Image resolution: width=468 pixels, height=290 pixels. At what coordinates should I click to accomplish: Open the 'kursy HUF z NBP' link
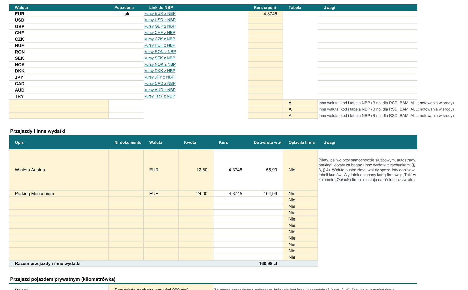[160, 45]
